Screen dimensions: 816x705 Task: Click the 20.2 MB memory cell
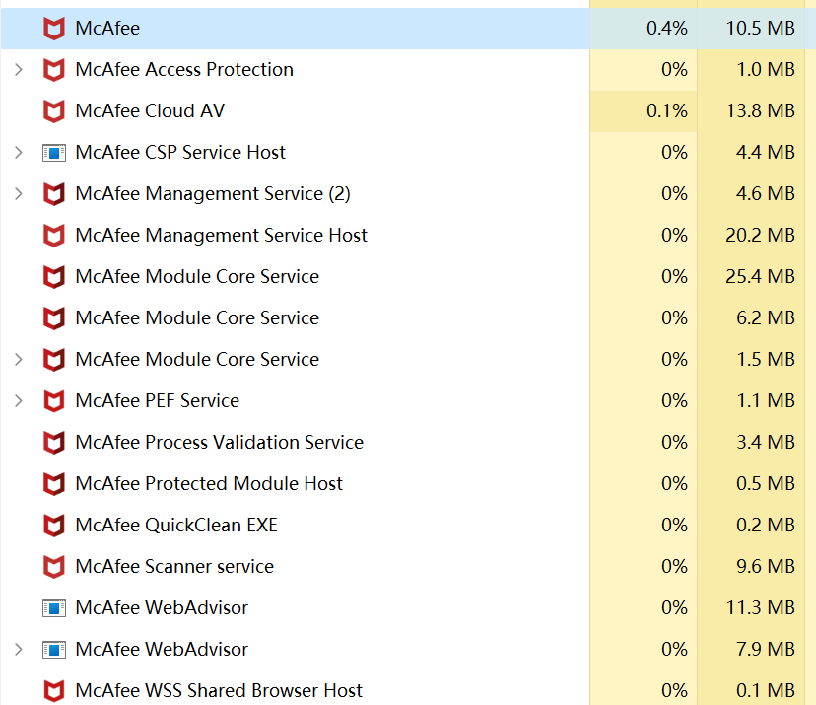[760, 236]
